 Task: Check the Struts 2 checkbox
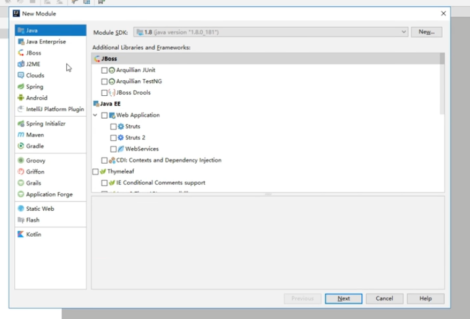click(x=113, y=138)
